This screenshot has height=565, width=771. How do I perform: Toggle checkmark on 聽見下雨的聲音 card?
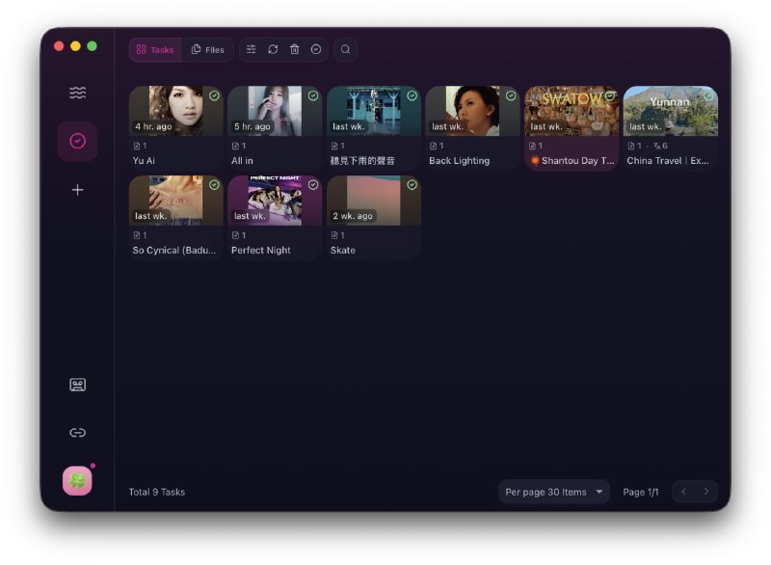point(412,95)
